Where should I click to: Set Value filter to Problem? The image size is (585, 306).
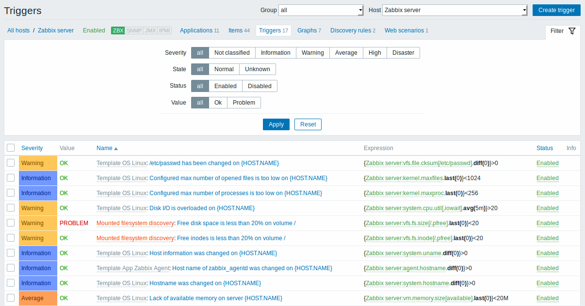click(244, 102)
